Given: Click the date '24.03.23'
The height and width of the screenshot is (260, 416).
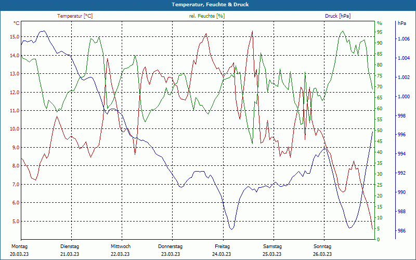Looking at the screenshot, I should 222,254.
